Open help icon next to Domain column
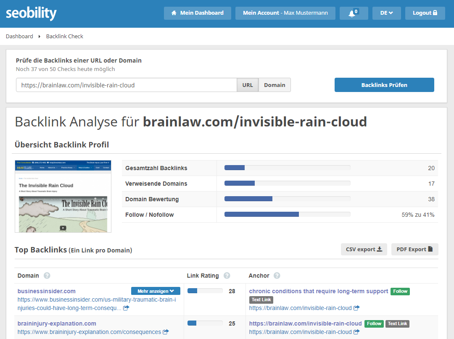Image resolution: width=454 pixels, height=339 pixels. coord(47,276)
